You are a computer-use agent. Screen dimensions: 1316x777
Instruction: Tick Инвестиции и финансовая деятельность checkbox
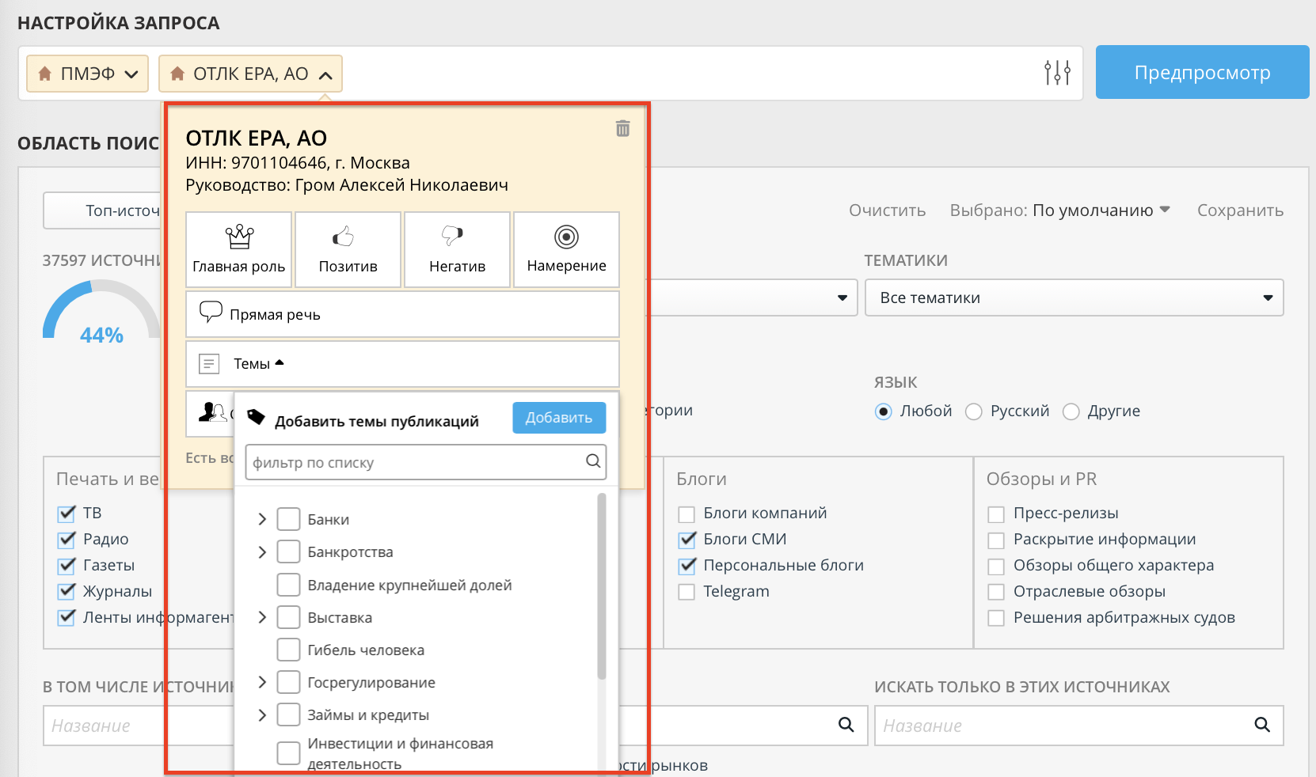click(x=288, y=754)
